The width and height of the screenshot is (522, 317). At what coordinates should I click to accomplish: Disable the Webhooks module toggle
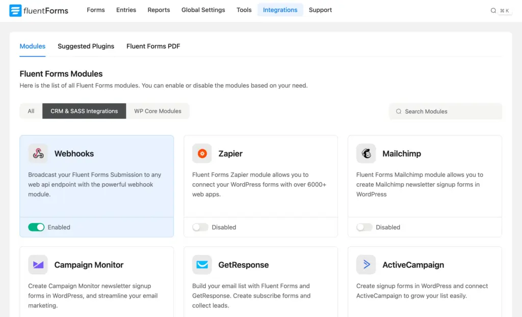pyautogui.click(x=36, y=227)
